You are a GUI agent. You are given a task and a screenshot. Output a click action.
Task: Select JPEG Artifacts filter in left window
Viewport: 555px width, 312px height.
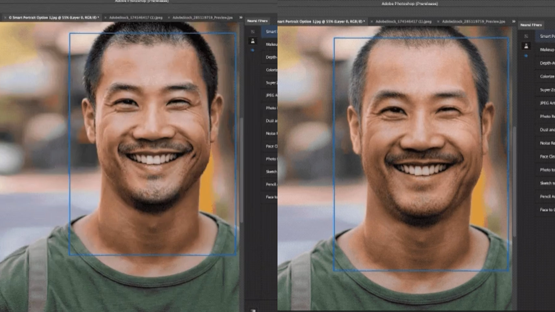271,95
